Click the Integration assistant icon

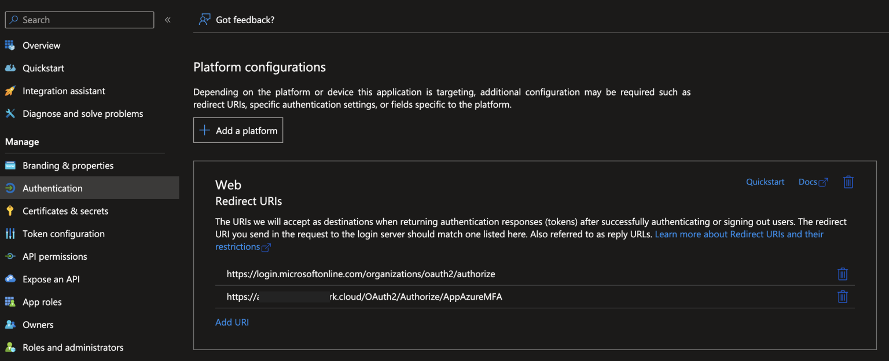pos(10,91)
